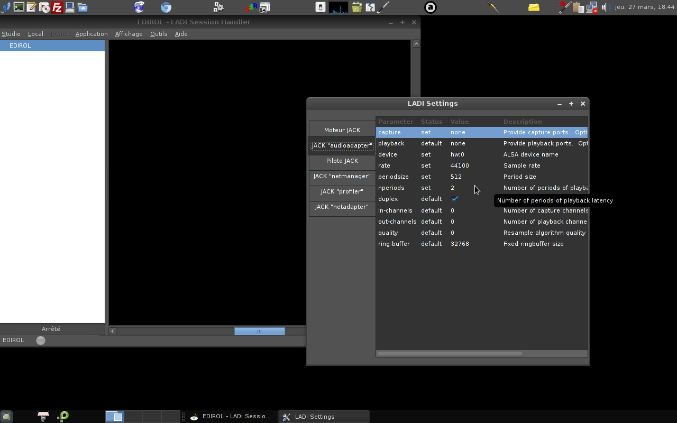Launch the blue globe web browser
The width and height of the screenshot is (677, 423).
139,7
